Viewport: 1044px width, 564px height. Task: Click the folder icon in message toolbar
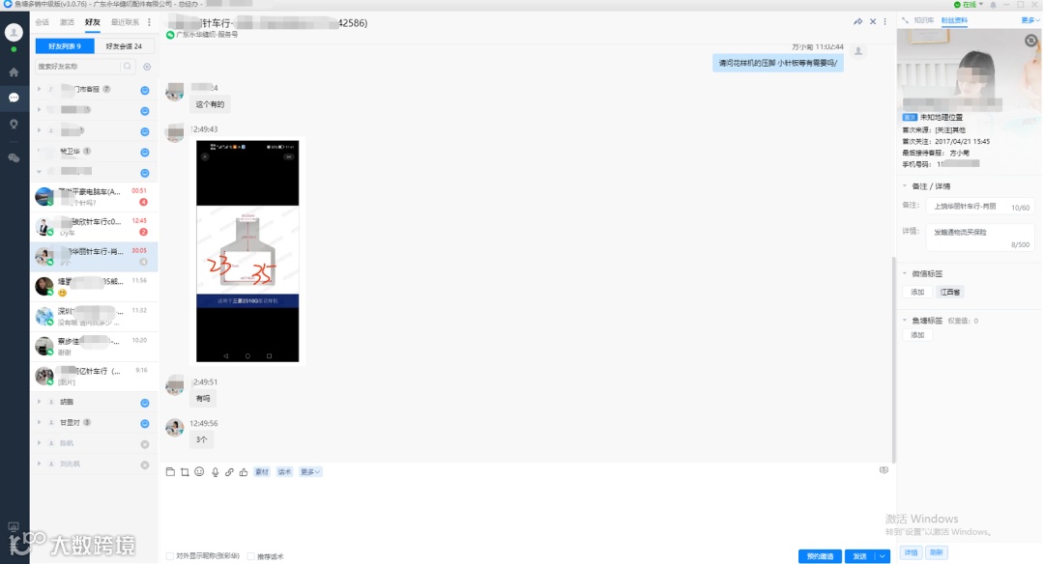[170, 471]
